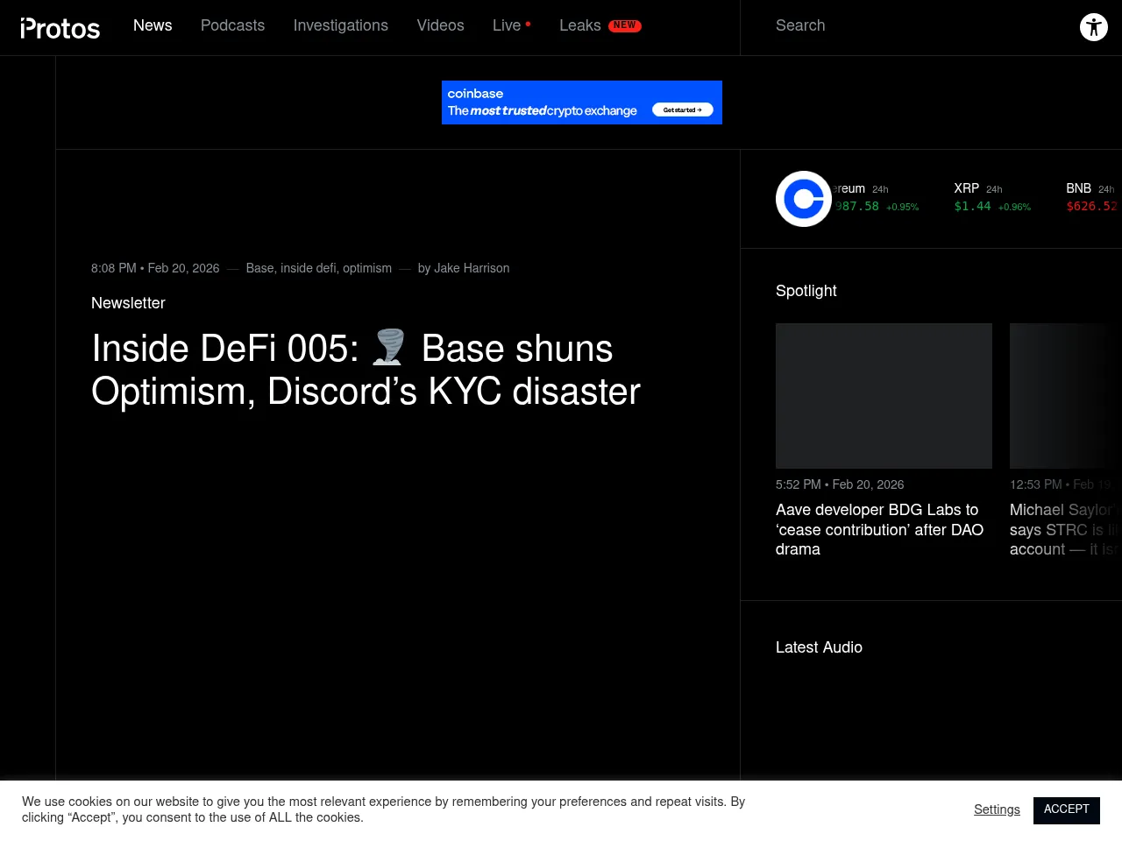Screen dimensions: 1122x841
Task: Click the NEW badge beside Leaks
Action: [624, 25]
